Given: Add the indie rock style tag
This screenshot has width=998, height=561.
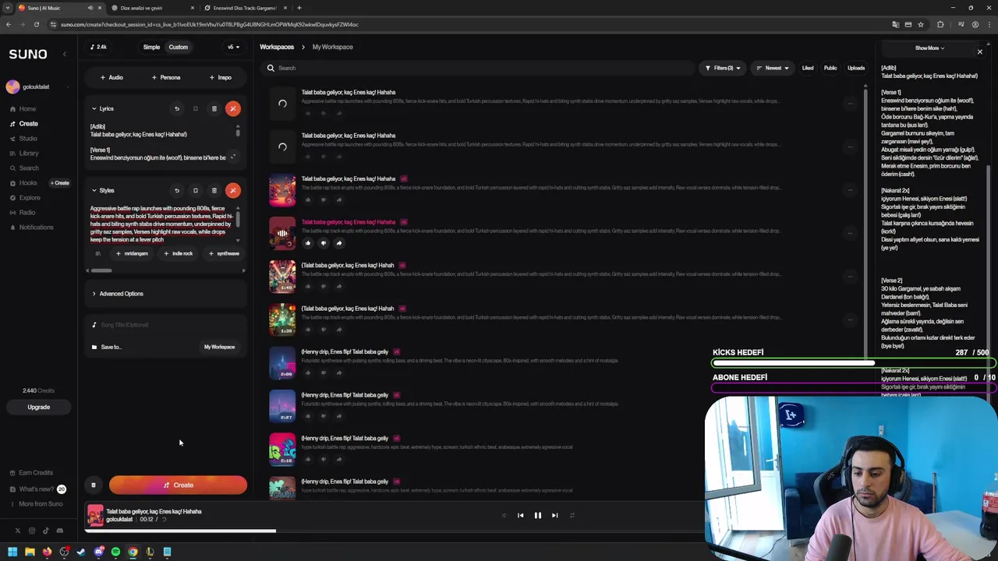Looking at the screenshot, I should coord(179,253).
